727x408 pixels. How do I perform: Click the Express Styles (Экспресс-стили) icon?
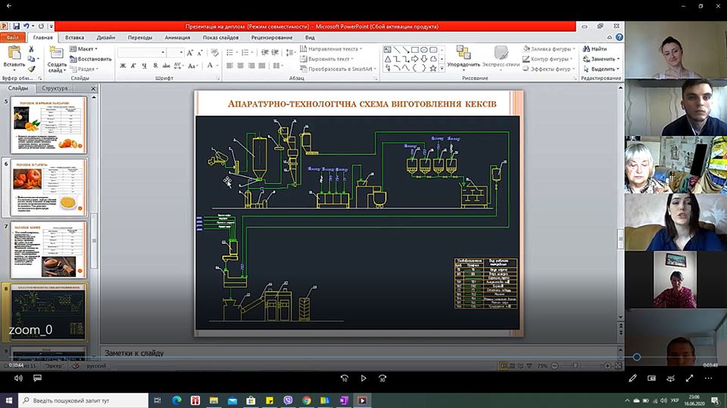(x=501, y=53)
